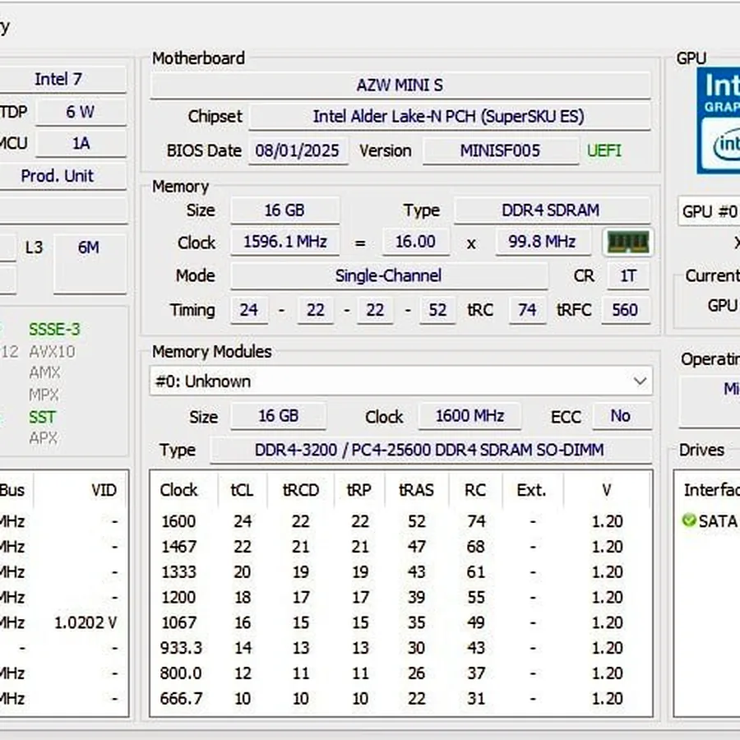Click the DDR4 SDRAM memory type field
The height and width of the screenshot is (740, 740).
(x=552, y=210)
